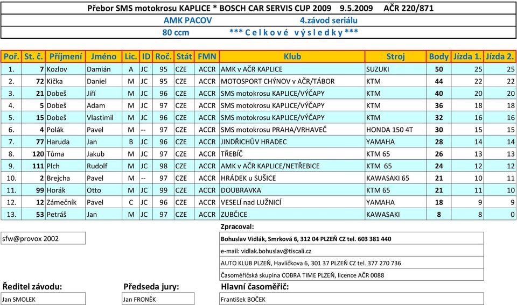Screen dimensions: 517x305
Task: Click the jury chairman name 'Jan FRONĚK'
Action: point(158,299)
